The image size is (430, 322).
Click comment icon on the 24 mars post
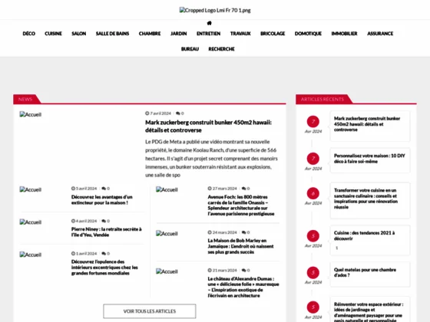[x=244, y=232]
